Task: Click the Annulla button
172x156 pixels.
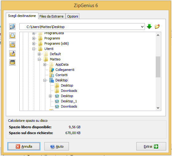Action: pyautogui.click(x=24, y=146)
